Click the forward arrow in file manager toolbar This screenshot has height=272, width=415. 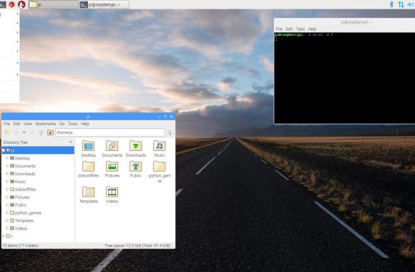point(33,132)
